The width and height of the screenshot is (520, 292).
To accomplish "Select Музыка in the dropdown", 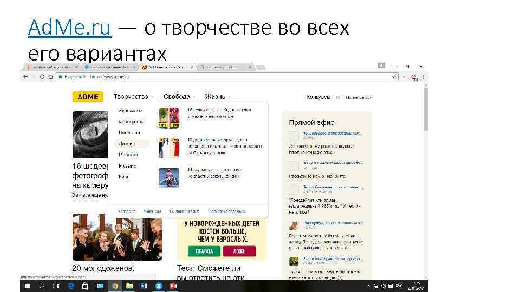I will tap(127, 166).
